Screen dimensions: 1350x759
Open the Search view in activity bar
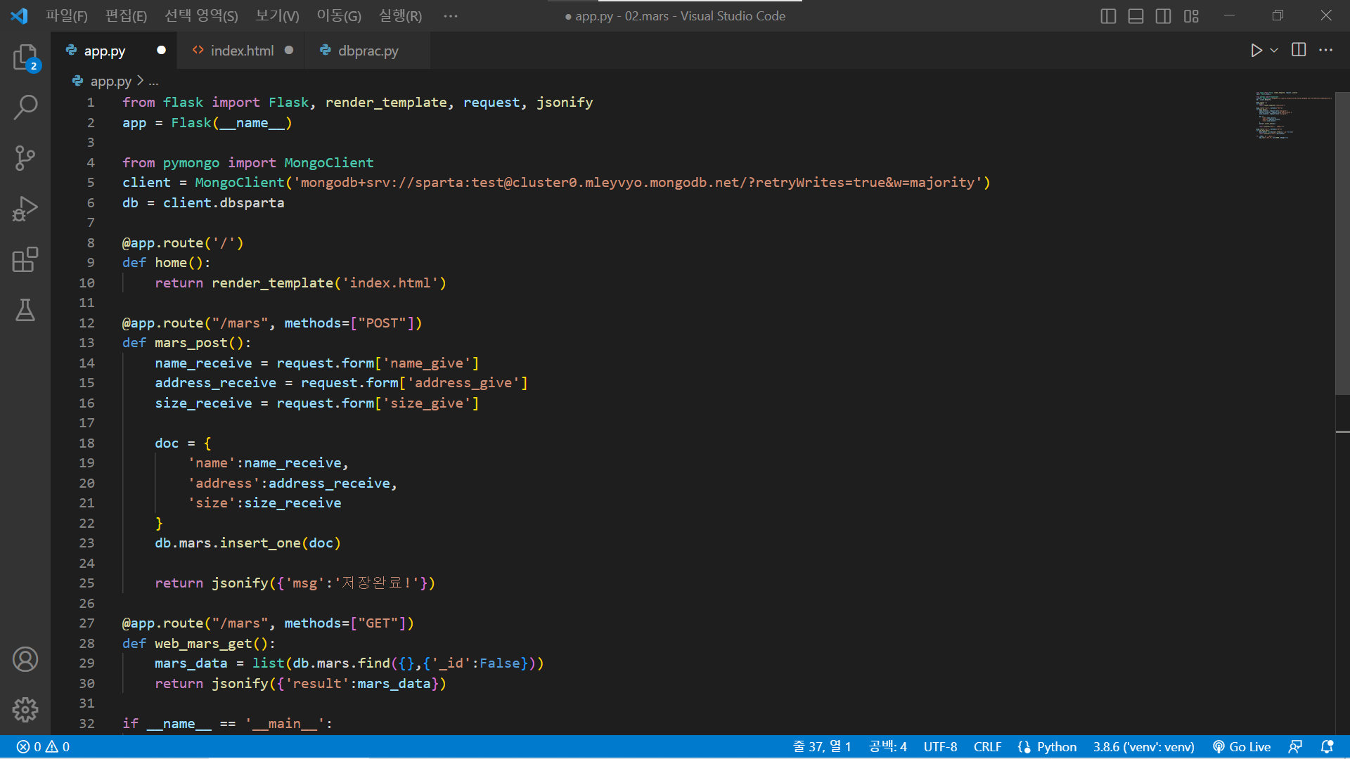coord(25,108)
